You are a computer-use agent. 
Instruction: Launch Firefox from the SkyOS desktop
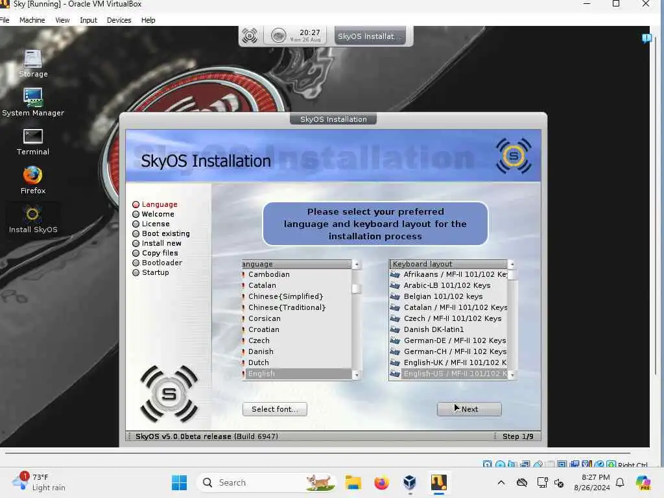33,180
